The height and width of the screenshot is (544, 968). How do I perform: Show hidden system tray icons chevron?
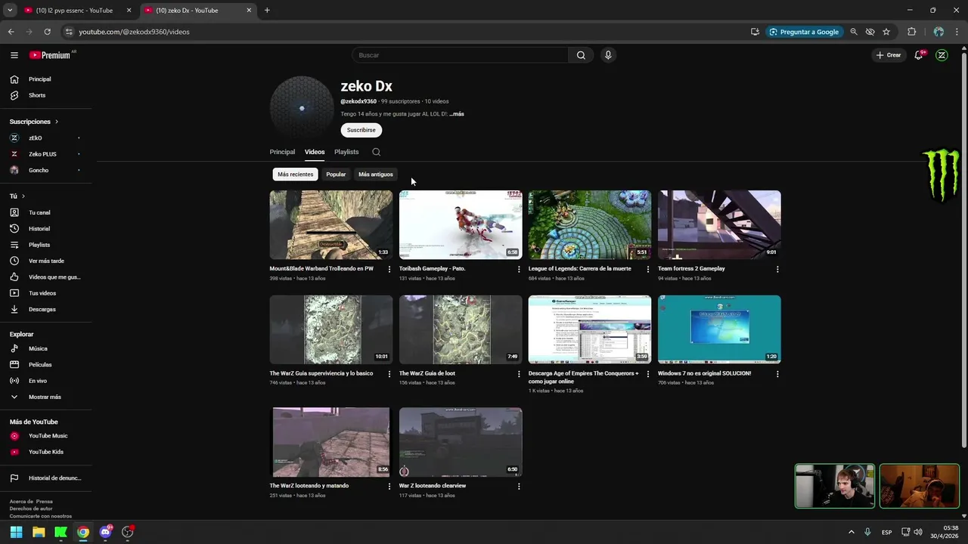[852, 532]
